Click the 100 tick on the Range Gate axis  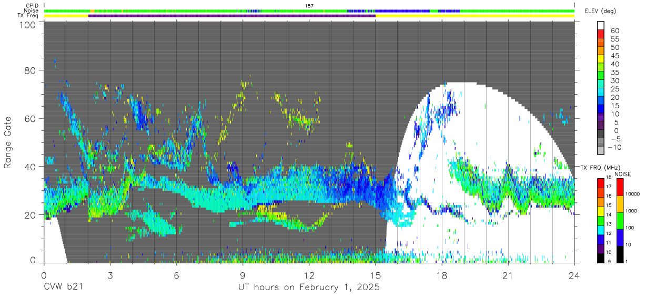pyautogui.click(x=28, y=25)
